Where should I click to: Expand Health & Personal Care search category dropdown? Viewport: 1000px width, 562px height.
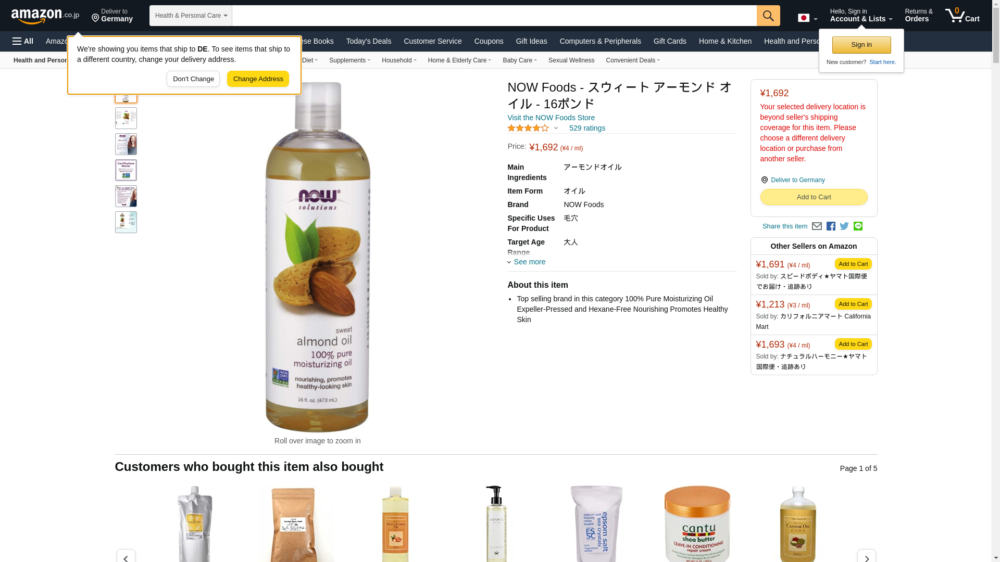pos(191,16)
